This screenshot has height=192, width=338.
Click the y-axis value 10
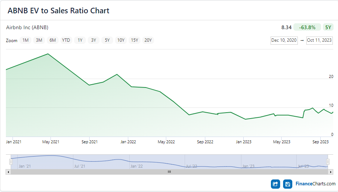point(331,105)
